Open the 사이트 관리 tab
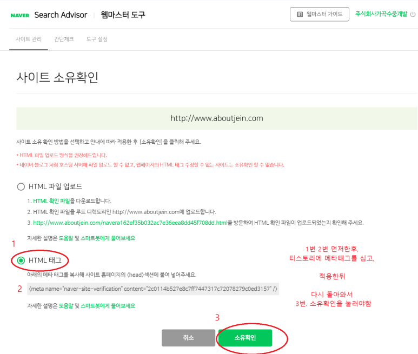418x354 pixels. pos(29,39)
